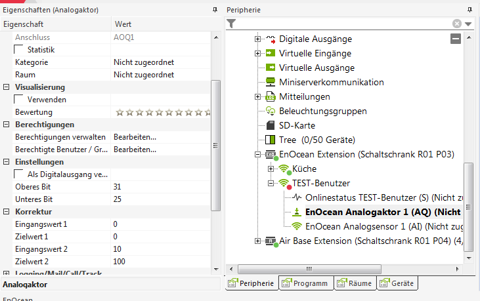Viewport: 480px width, 301px height.
Task: Click Bearbeiten for Berechtigungen verwalten
Action: point(135,137)
